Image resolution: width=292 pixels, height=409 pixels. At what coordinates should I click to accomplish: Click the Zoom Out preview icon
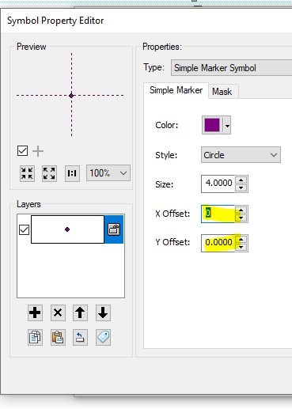(x=49, y=173)
